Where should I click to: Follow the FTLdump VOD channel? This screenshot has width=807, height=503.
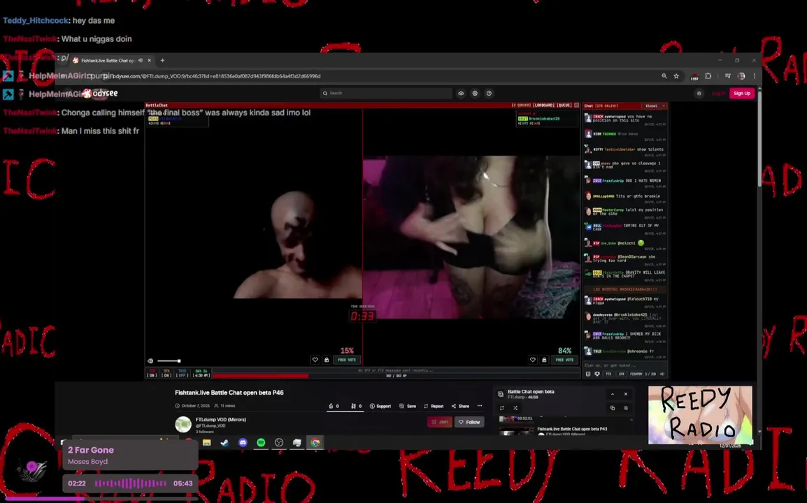[x=469, y=422]
